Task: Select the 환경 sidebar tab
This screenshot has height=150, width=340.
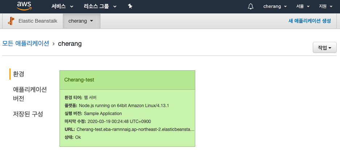Action: click(x=19, y=74)
